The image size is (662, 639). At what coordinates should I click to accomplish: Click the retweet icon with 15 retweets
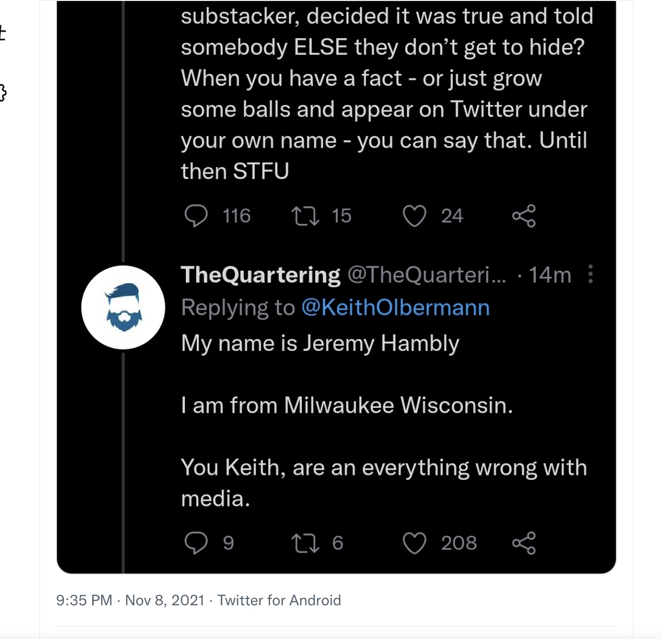click(305, 216)
